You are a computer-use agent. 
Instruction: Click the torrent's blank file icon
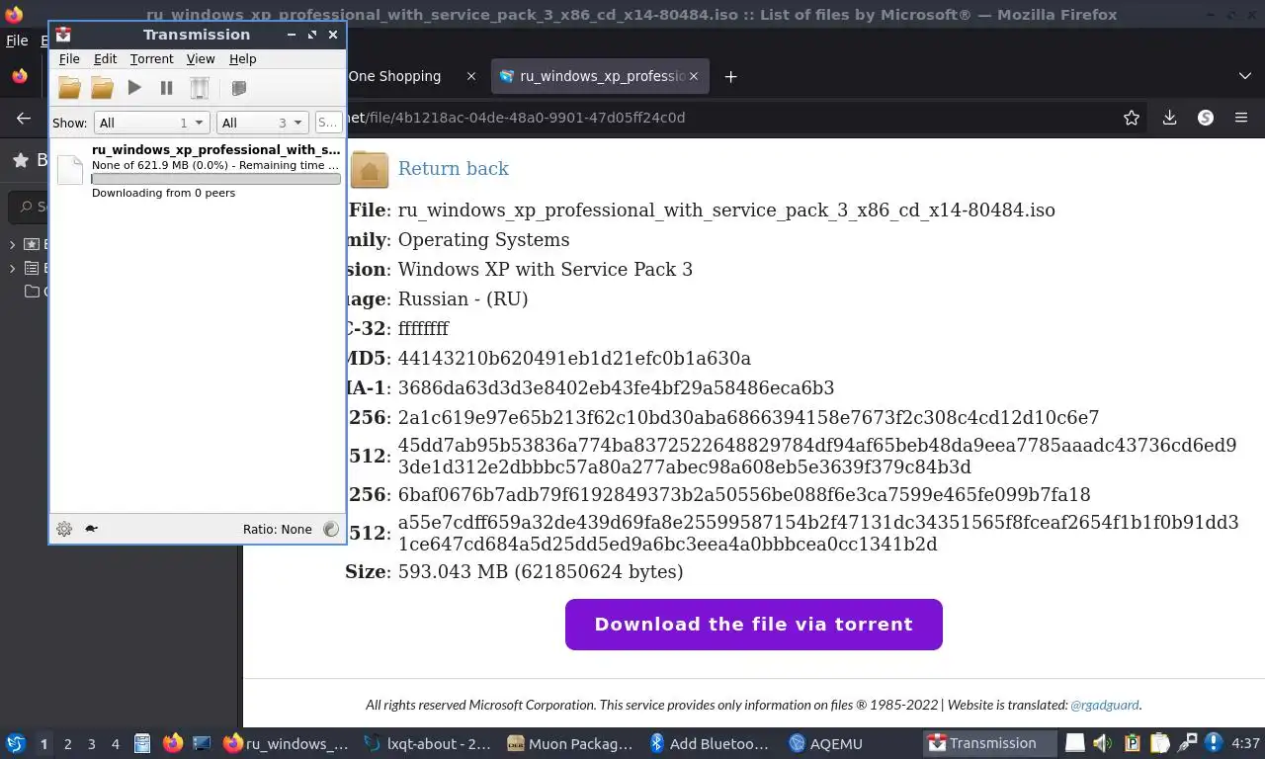pyautogui.click(x=70, y=170)
